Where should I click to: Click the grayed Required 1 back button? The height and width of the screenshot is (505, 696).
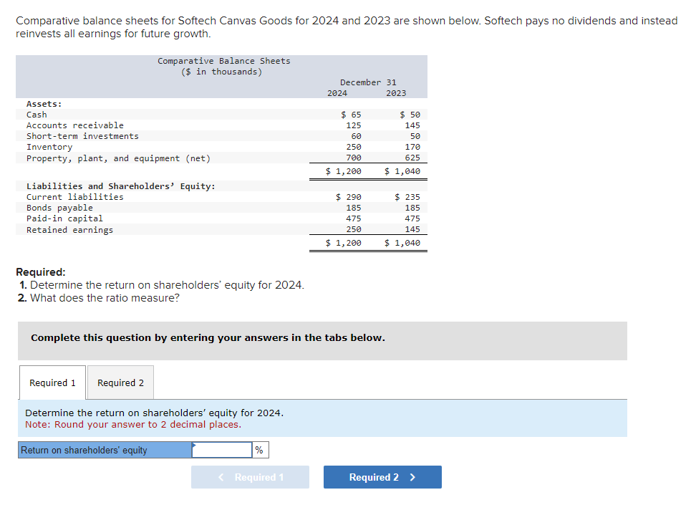pyautogui.click(x=249, y=476)
